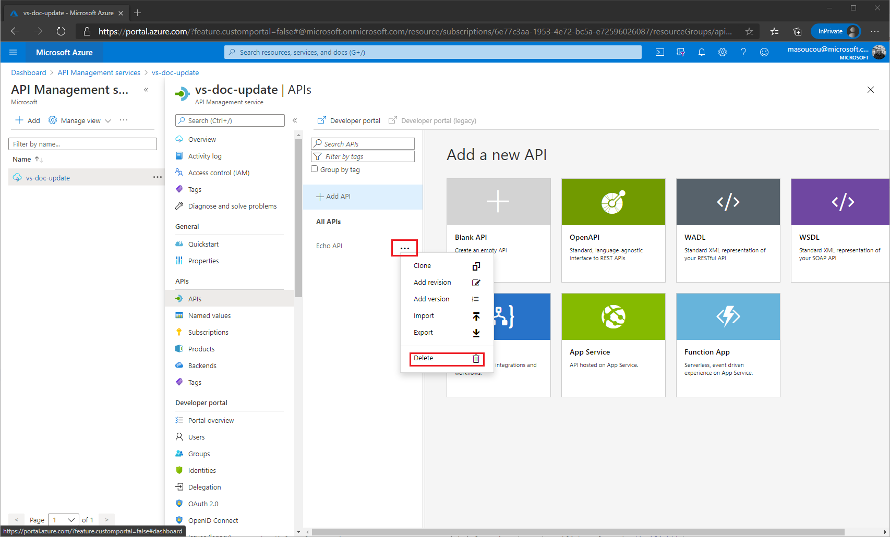Open the help question mark icon
Viewport: 890px width, 537px height.
click(743, 52)
